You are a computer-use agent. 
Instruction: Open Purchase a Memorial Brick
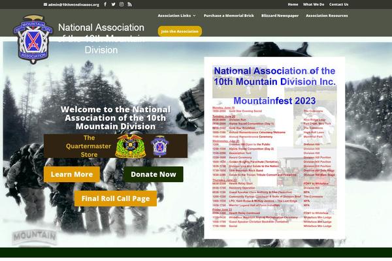click(229, 16)
